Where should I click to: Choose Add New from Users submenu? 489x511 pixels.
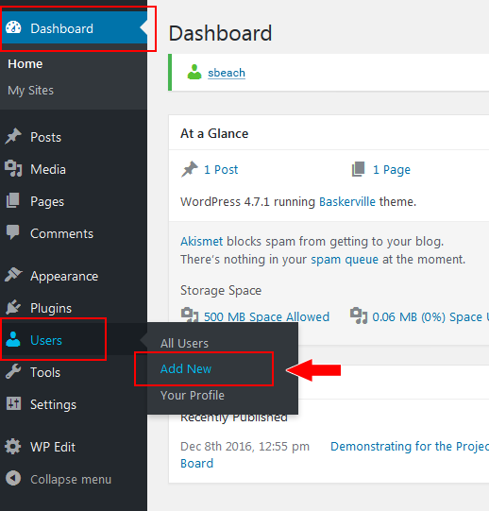[x=186, y=369]
